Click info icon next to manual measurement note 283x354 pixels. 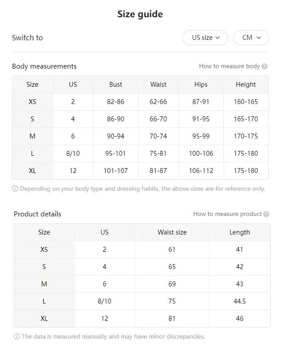click(17, 336)
